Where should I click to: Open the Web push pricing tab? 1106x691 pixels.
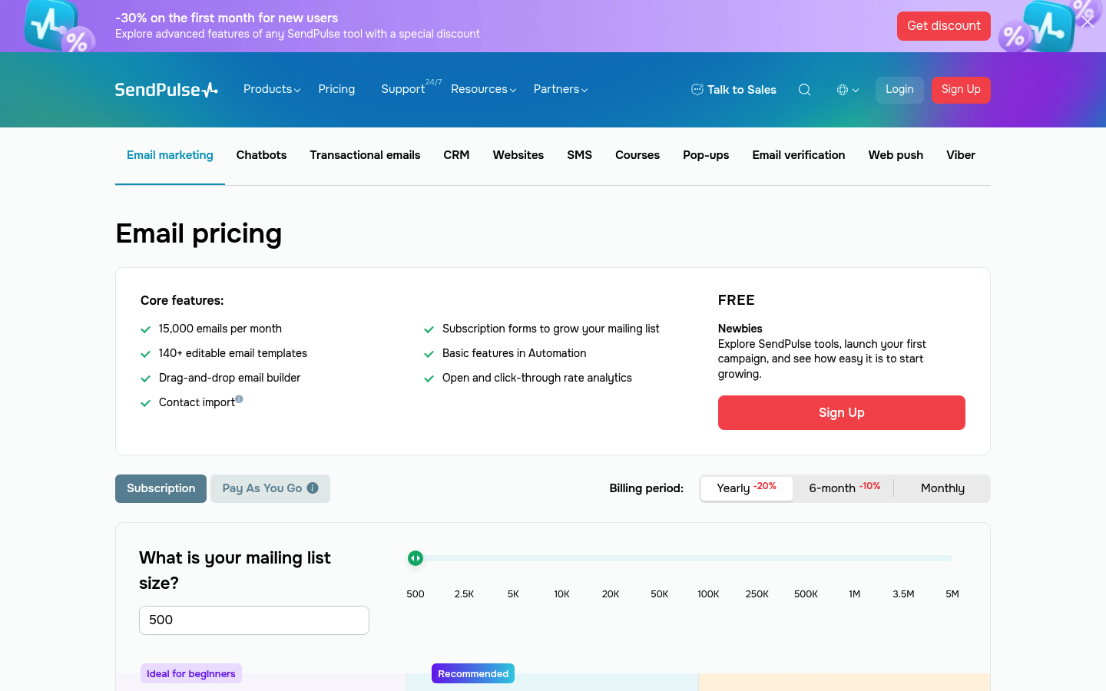coord(896,155)
